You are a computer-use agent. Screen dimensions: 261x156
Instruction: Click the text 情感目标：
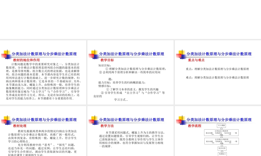(105, 86)
